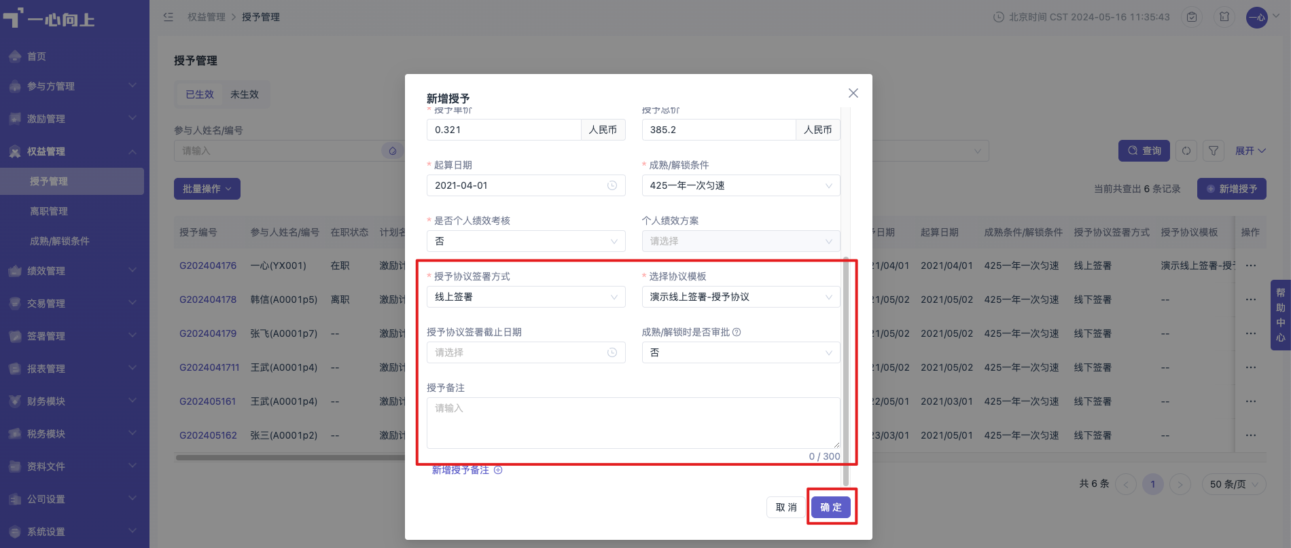The width and height of the screenshot is (1291, 548).
Task: Click the plus icon next to 新增授予备注
Action: pos(498,470)
